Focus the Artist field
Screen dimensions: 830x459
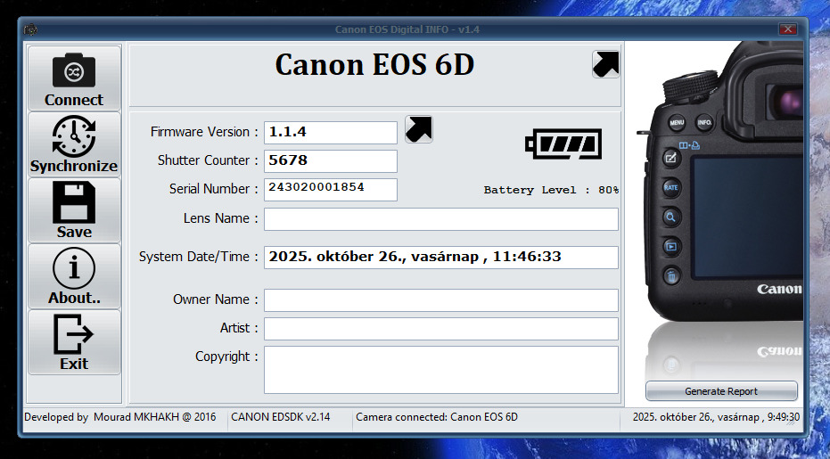pos(441,329)
